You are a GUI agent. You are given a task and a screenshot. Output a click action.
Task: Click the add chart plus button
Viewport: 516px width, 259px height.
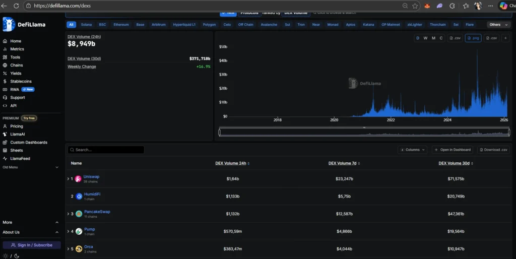click(505, 38)
